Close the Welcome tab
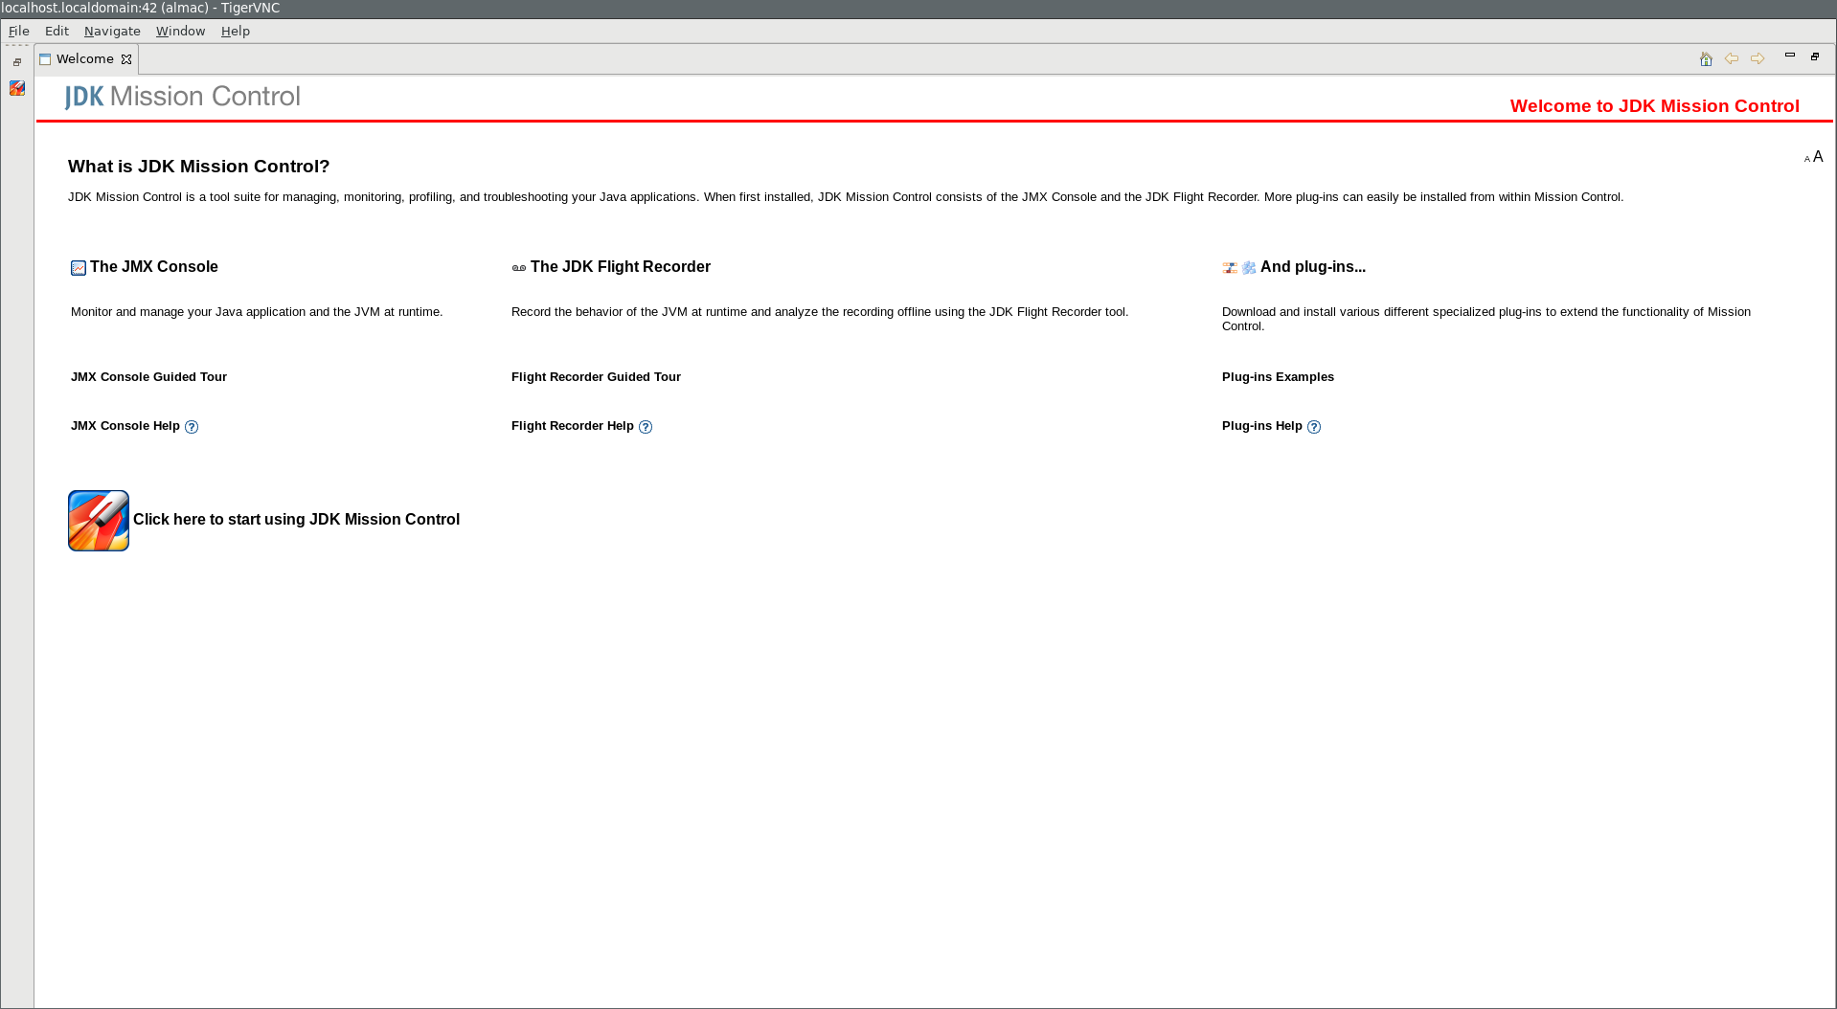Image resolution: width=1837 pixels, height=1009 pixels. [126, 59]
